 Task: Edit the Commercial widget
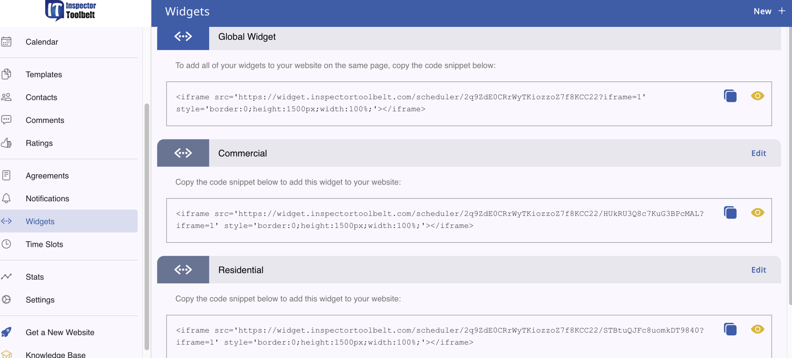click(759, 153)
